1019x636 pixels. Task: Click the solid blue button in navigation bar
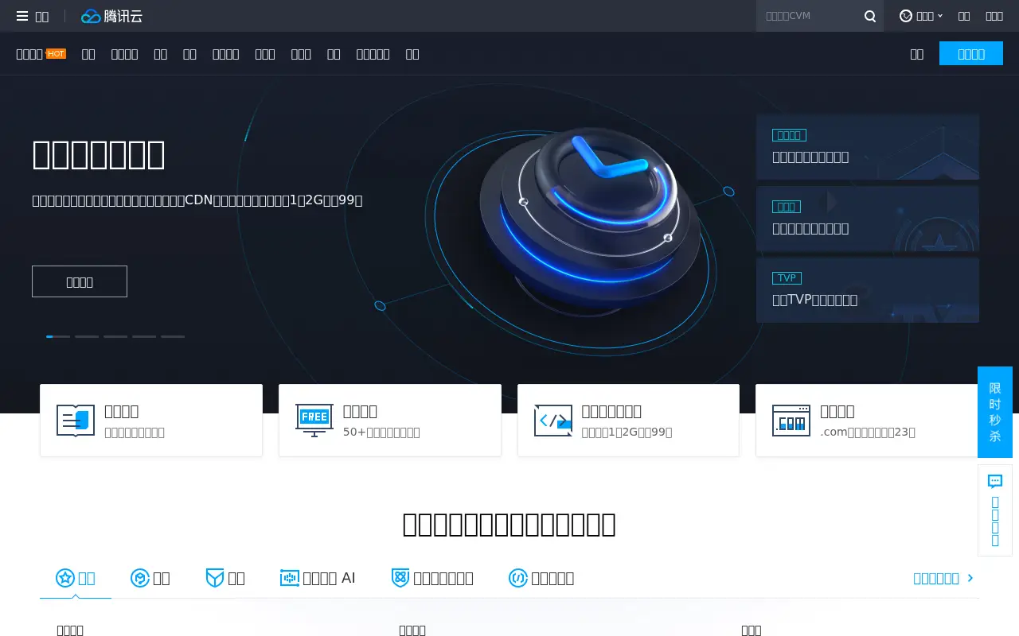[970, 53]
